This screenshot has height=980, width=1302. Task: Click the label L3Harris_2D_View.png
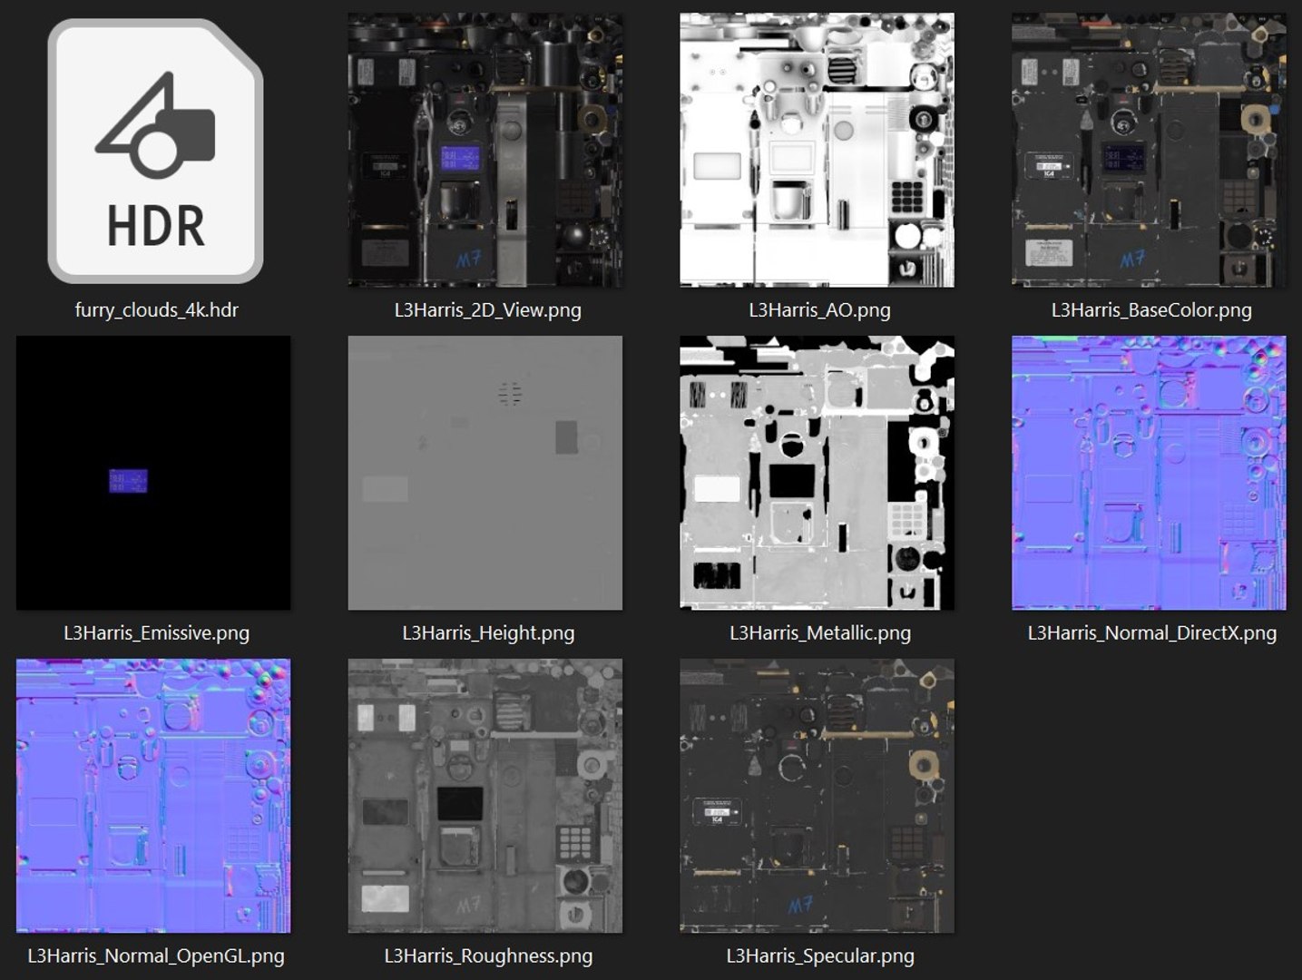[488, 310]
